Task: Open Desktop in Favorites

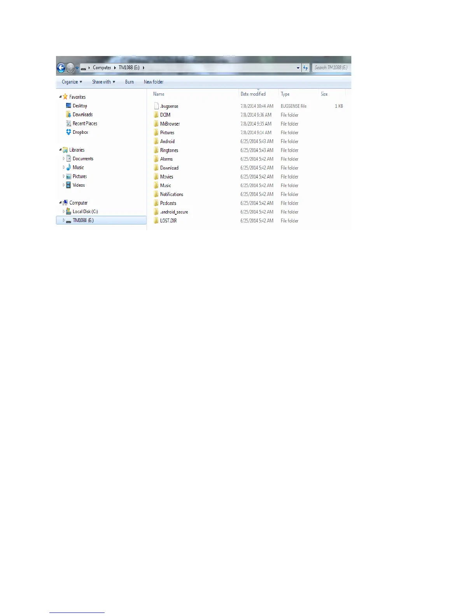Action: [x=80, y=106]
